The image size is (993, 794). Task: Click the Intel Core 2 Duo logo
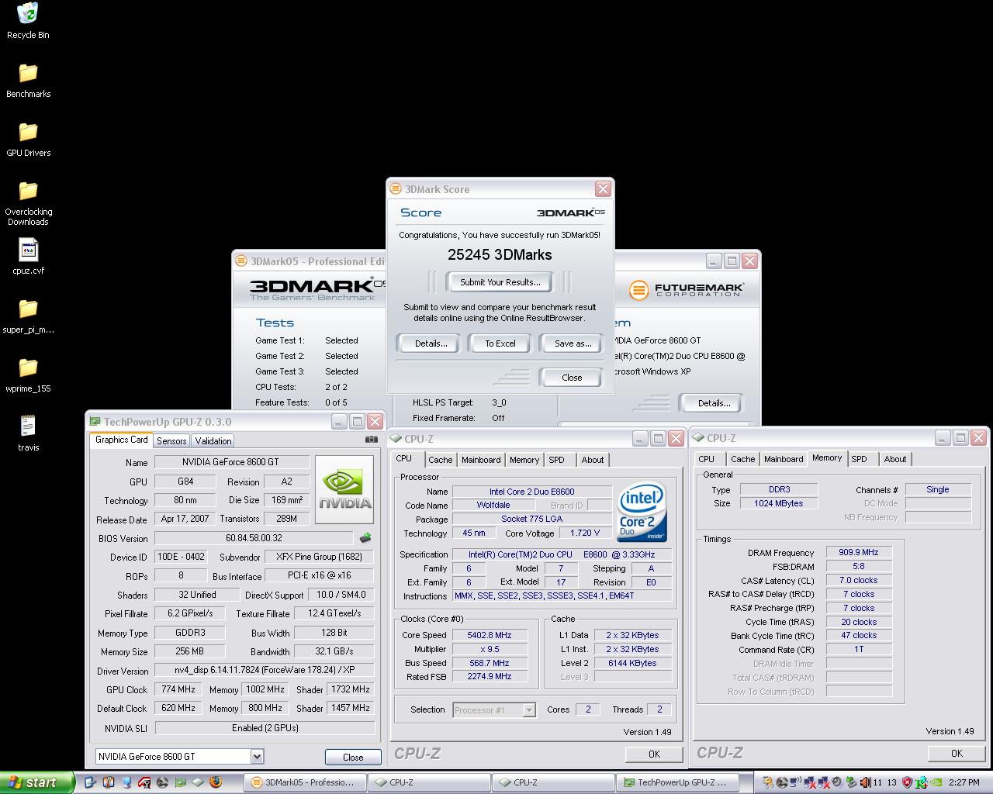point(642,513)
